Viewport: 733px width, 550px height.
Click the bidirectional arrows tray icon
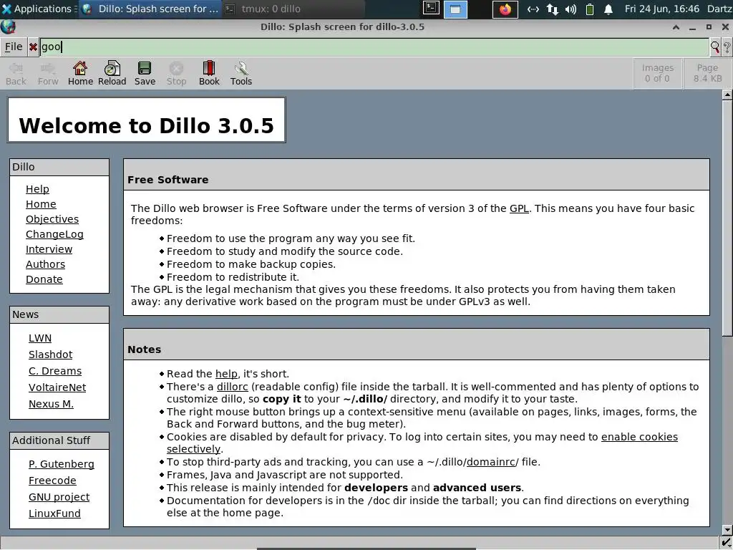[533, 9]
